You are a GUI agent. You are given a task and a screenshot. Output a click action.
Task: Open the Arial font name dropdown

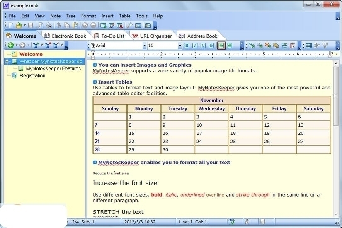[144, 46]
